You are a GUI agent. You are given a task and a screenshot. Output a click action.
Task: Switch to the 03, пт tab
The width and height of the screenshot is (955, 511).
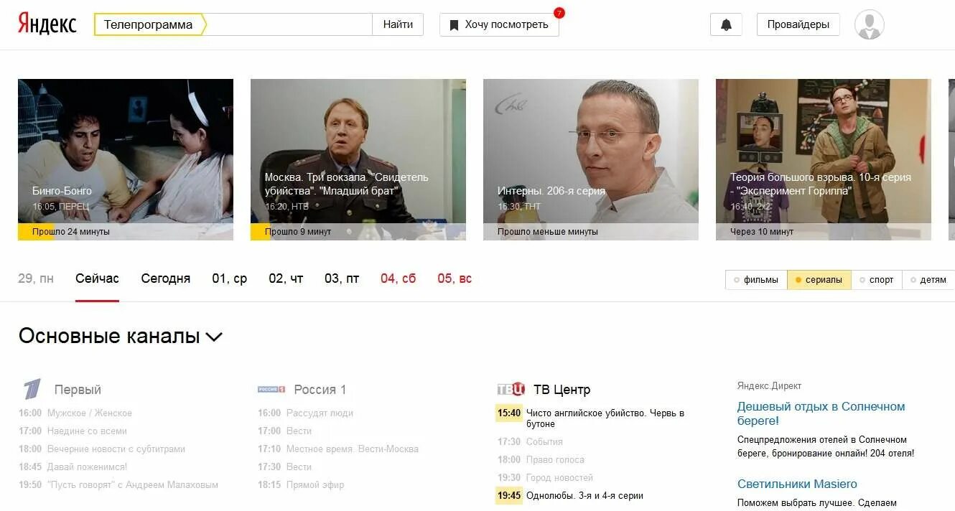point(342,278)
